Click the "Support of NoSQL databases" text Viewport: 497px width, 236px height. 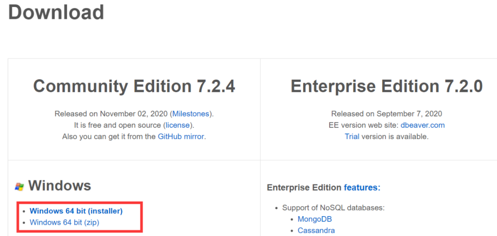click(333, 208)
